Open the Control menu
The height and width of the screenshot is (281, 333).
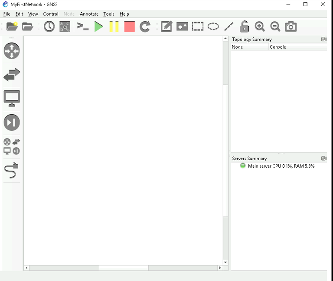click(x=51, y=14)
